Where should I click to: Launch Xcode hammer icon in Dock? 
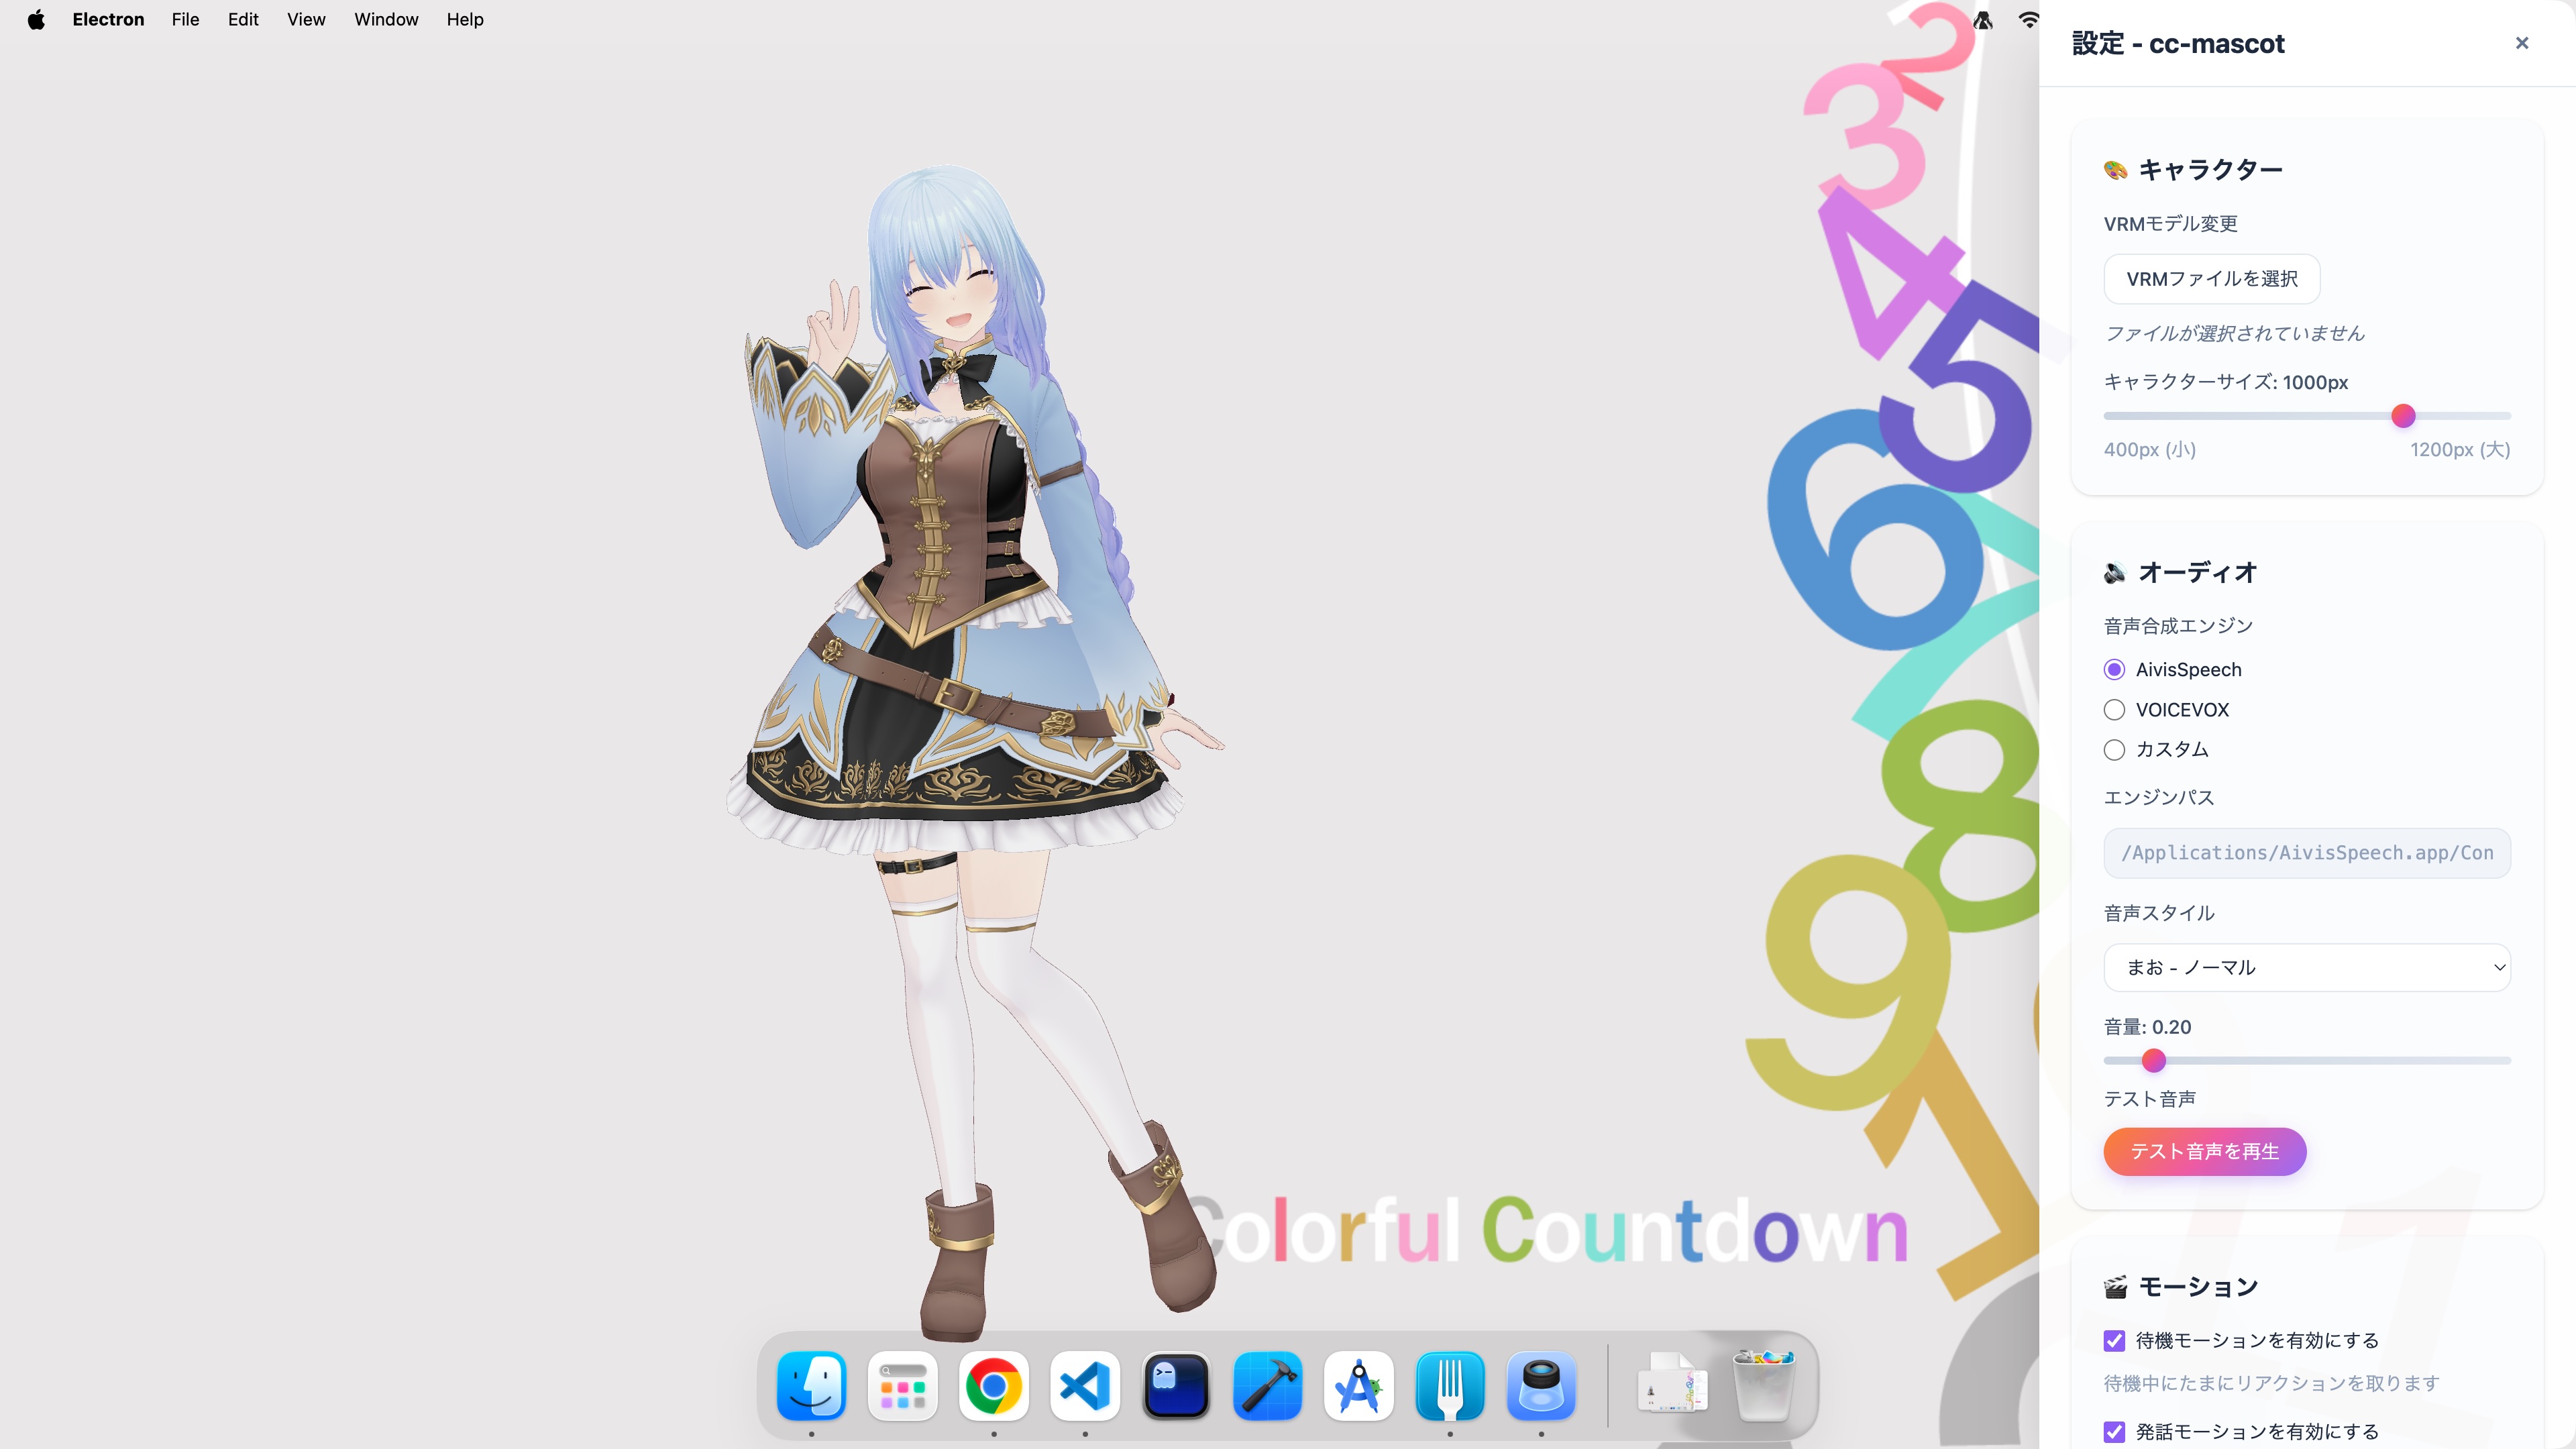tap(1267, 1386)
